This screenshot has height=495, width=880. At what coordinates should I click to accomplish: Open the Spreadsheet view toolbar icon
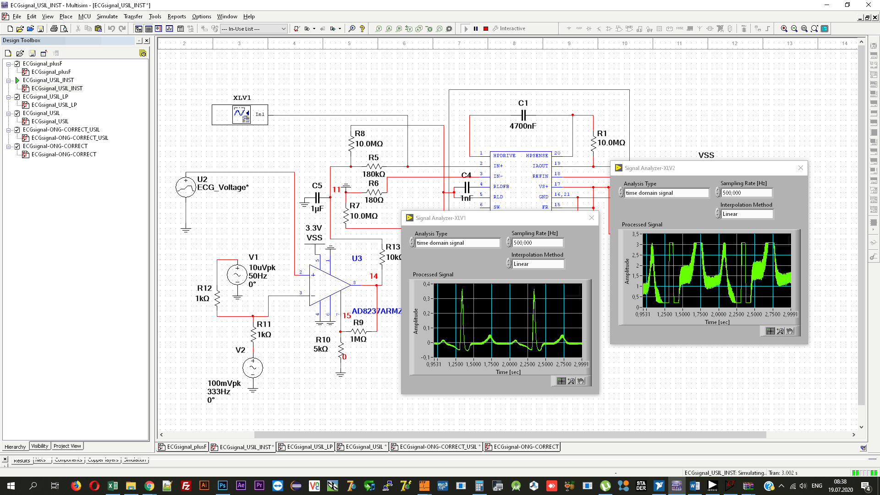(x=148, y=28)
